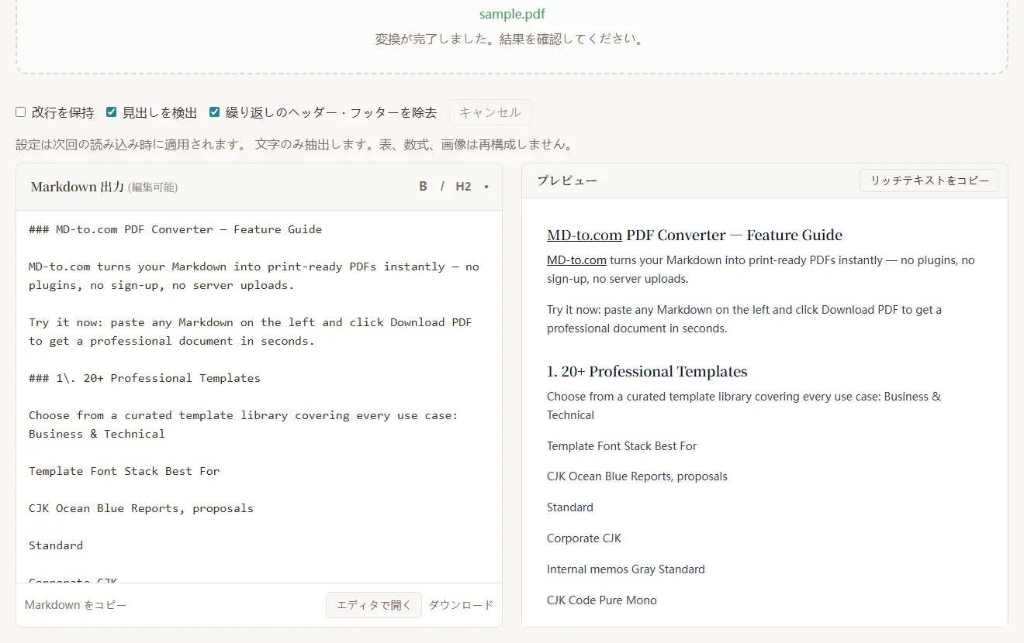The width and height of the screenshot is (1024, 643).
Task: Click 'Internal memos Gray Standard' in preview
Action: pyautogui.click(x=626, y=569)
